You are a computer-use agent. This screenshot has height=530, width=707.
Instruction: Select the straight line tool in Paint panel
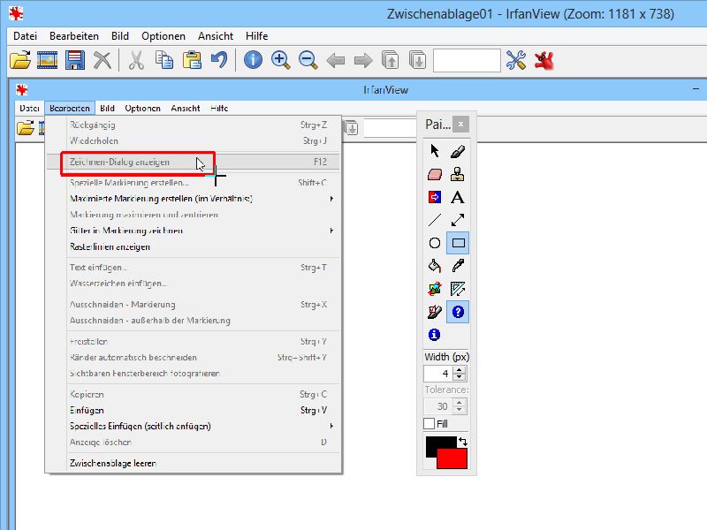[x=435, y=220]
